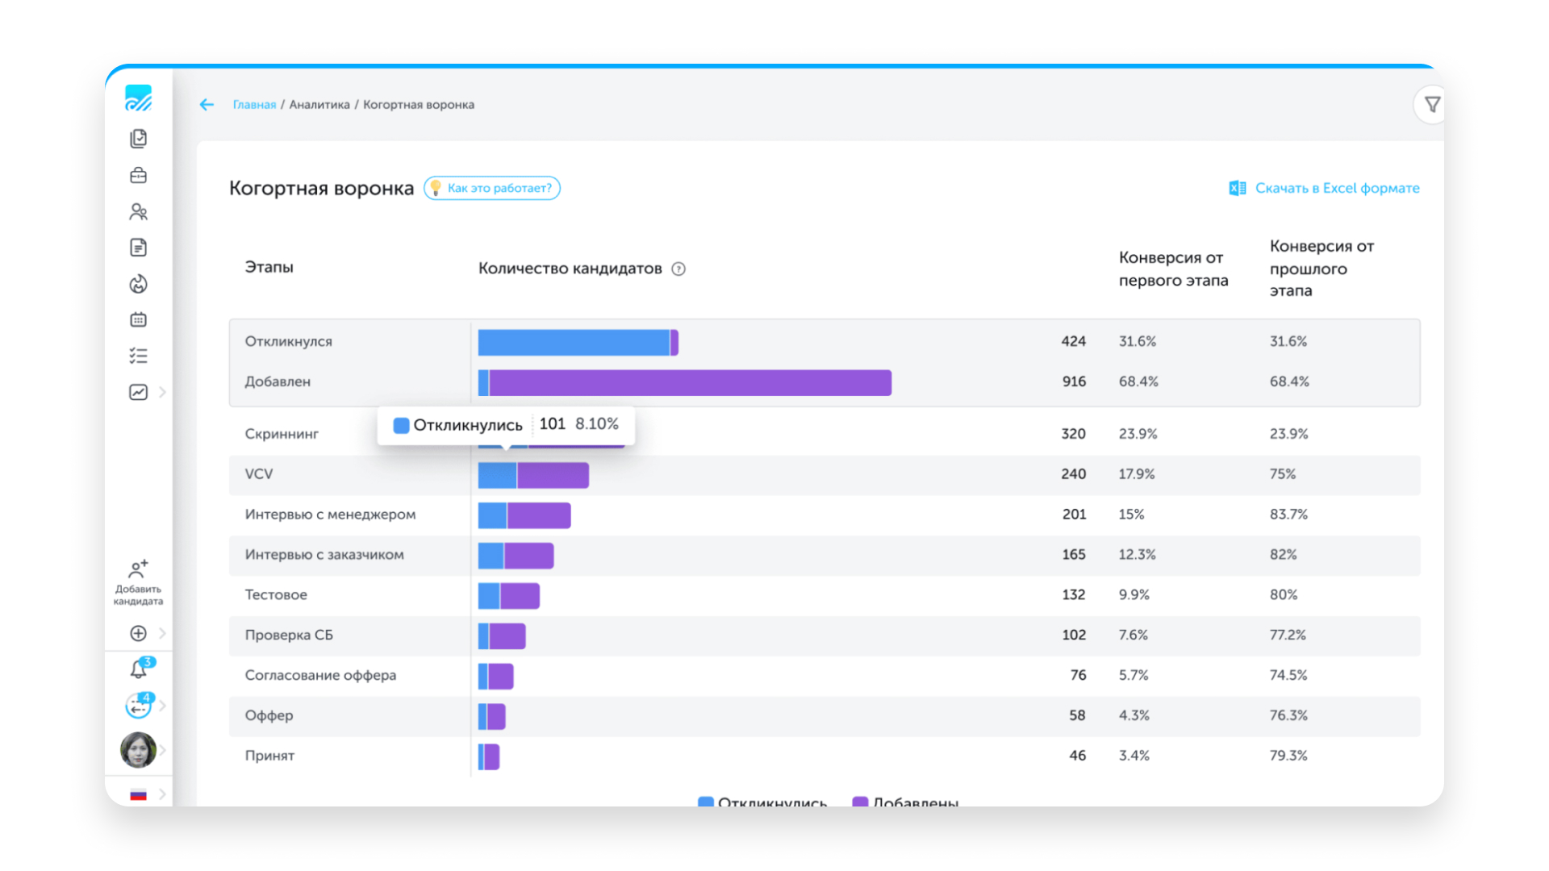The width and height of the screenshot is (1549, 871).
Task: Expand the plus circle create menu chevron
Action: click(x=162, y=633)
